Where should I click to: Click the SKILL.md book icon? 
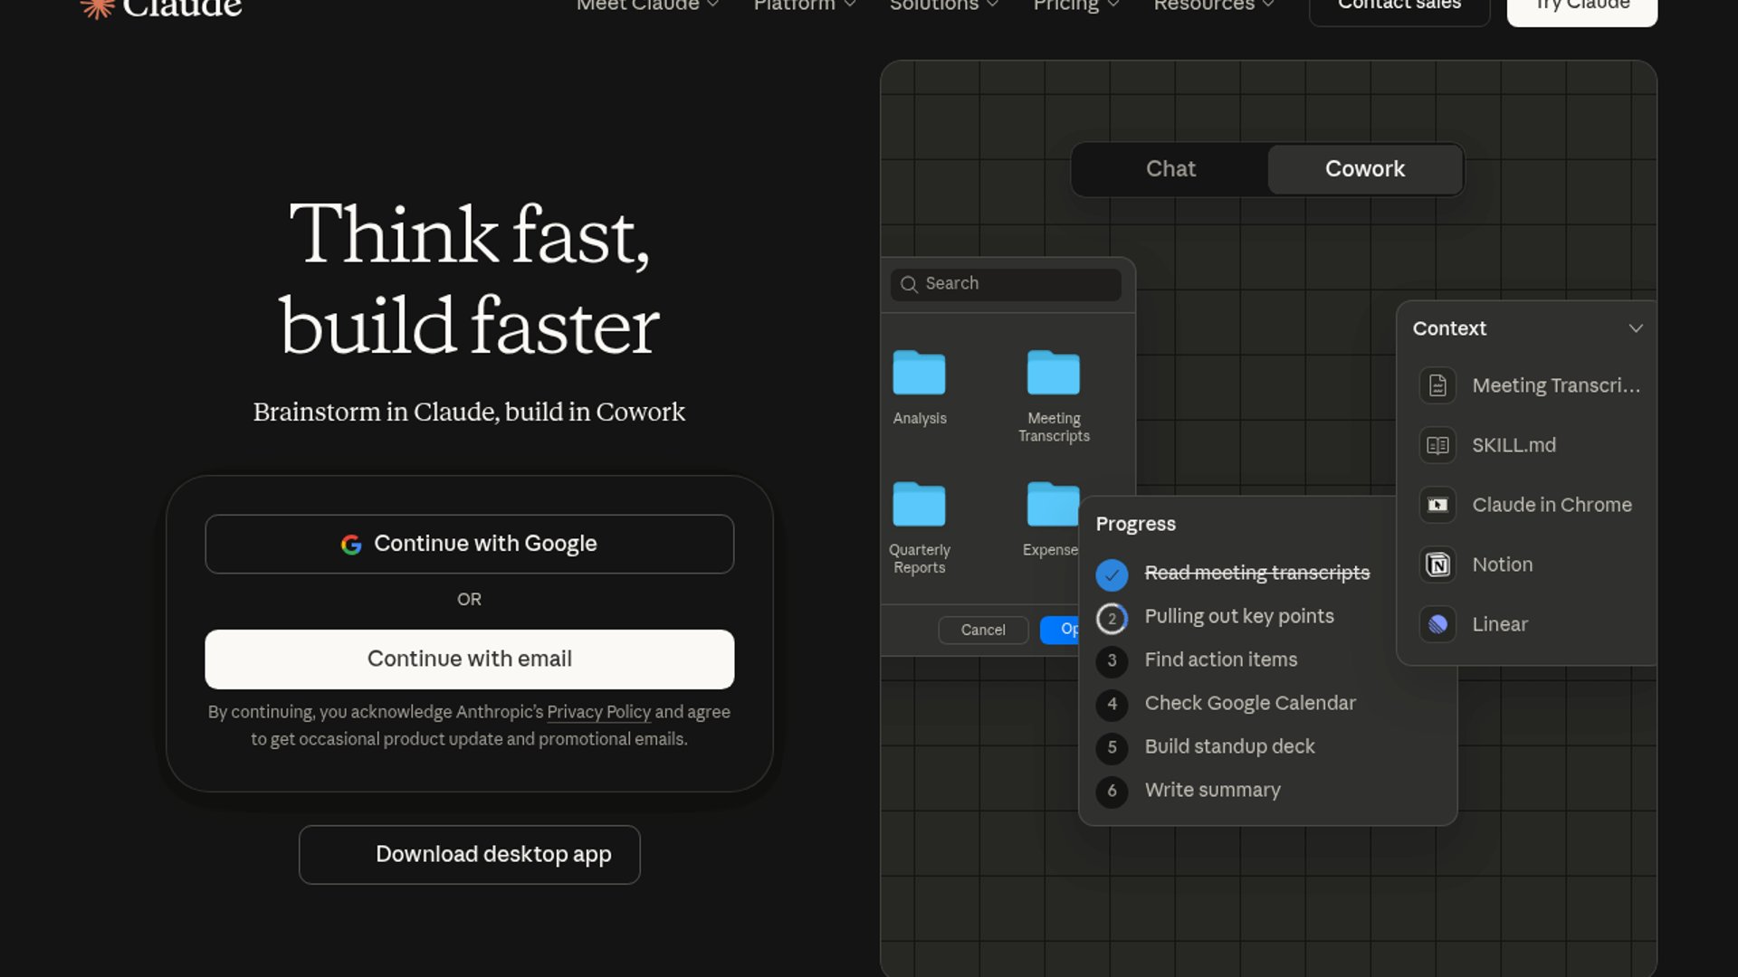point(1437,445)
